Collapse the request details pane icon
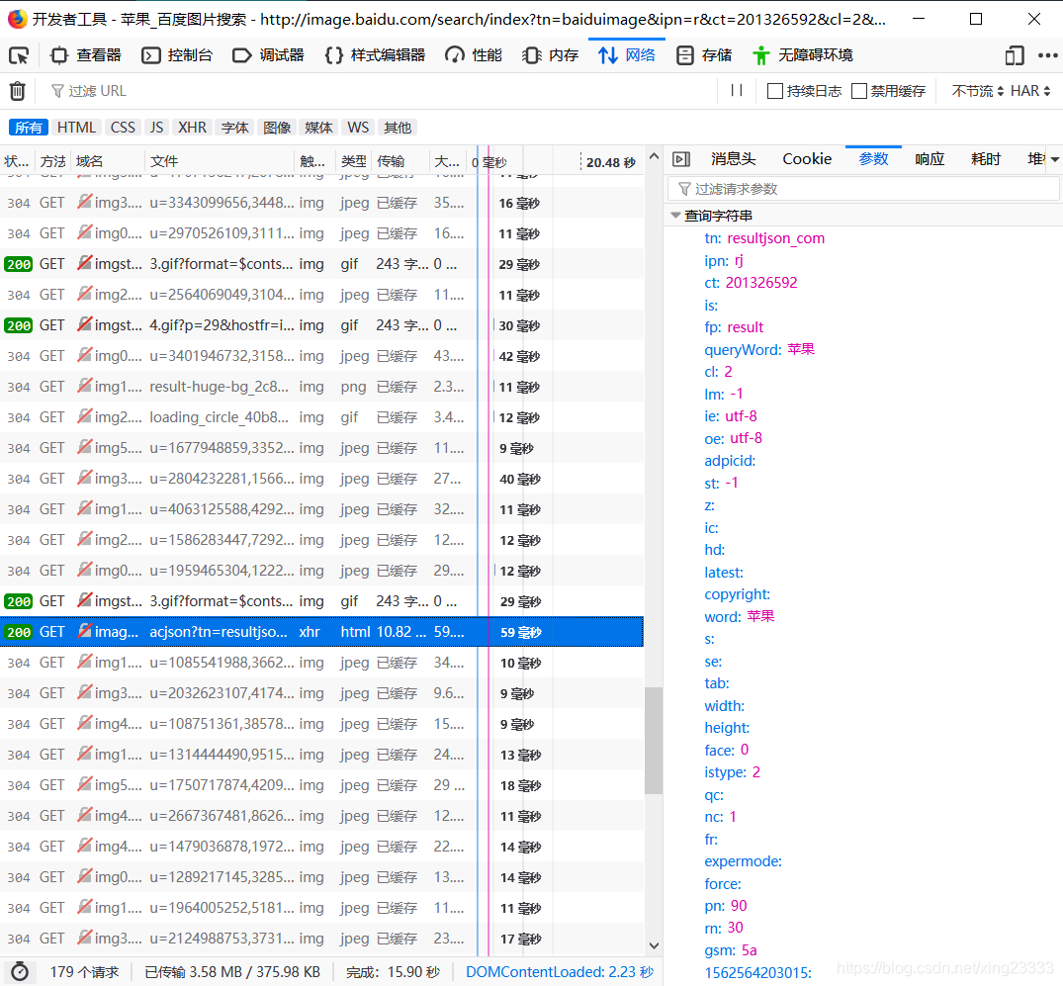The image size is (1063, 986). click(x=680, y=159)
